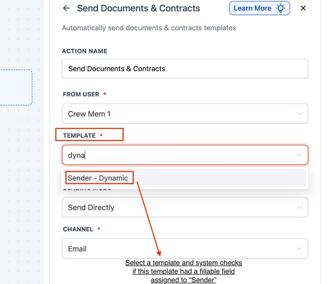Click the subtitle about sending document templates automatically

click(149, 28)
